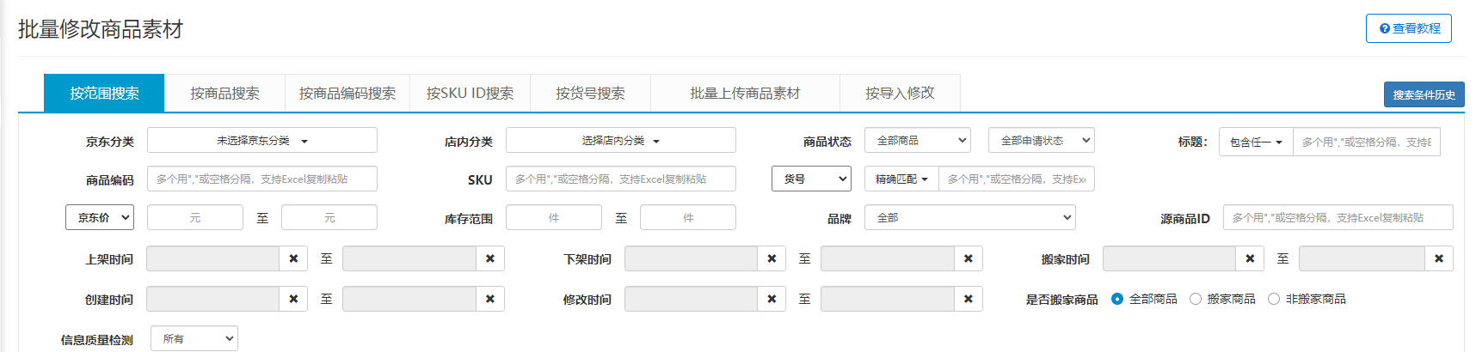
Task: Click the 商品编码 input field
Action: point(262,179)
